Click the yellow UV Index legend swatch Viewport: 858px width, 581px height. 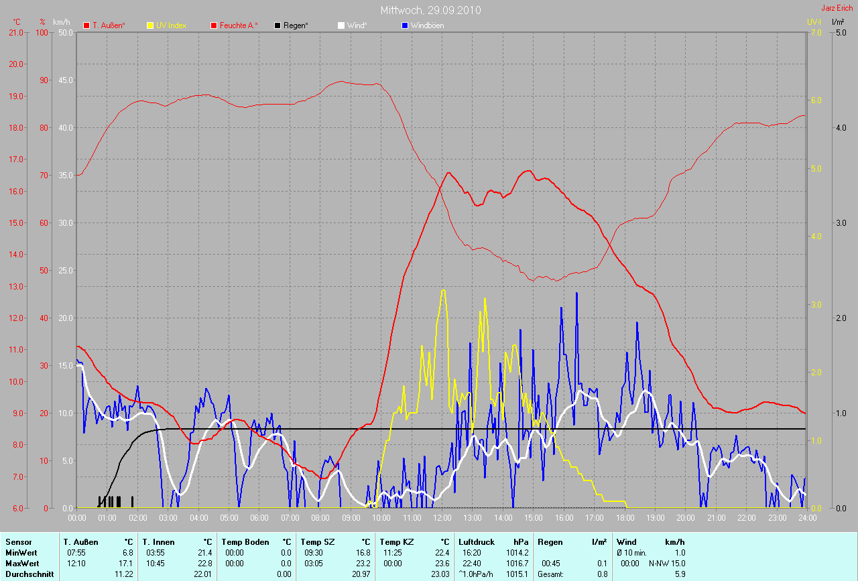point(151,25)
